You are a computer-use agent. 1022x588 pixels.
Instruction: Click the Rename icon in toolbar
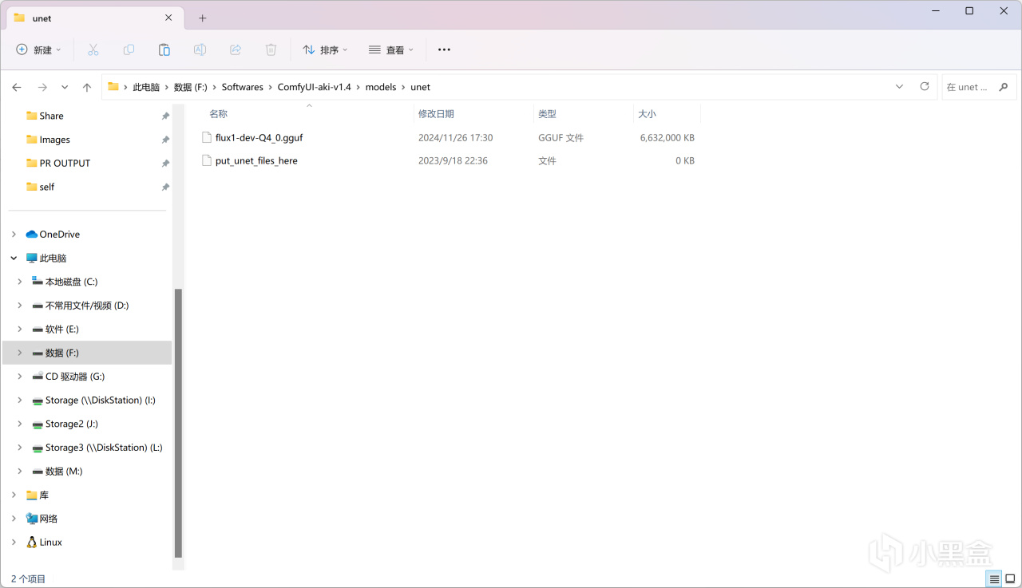[x=200, y=49]
